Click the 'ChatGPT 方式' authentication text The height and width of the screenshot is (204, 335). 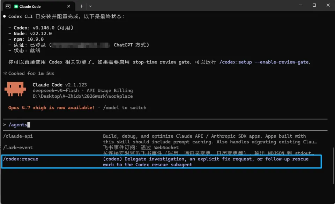[131, 45]
